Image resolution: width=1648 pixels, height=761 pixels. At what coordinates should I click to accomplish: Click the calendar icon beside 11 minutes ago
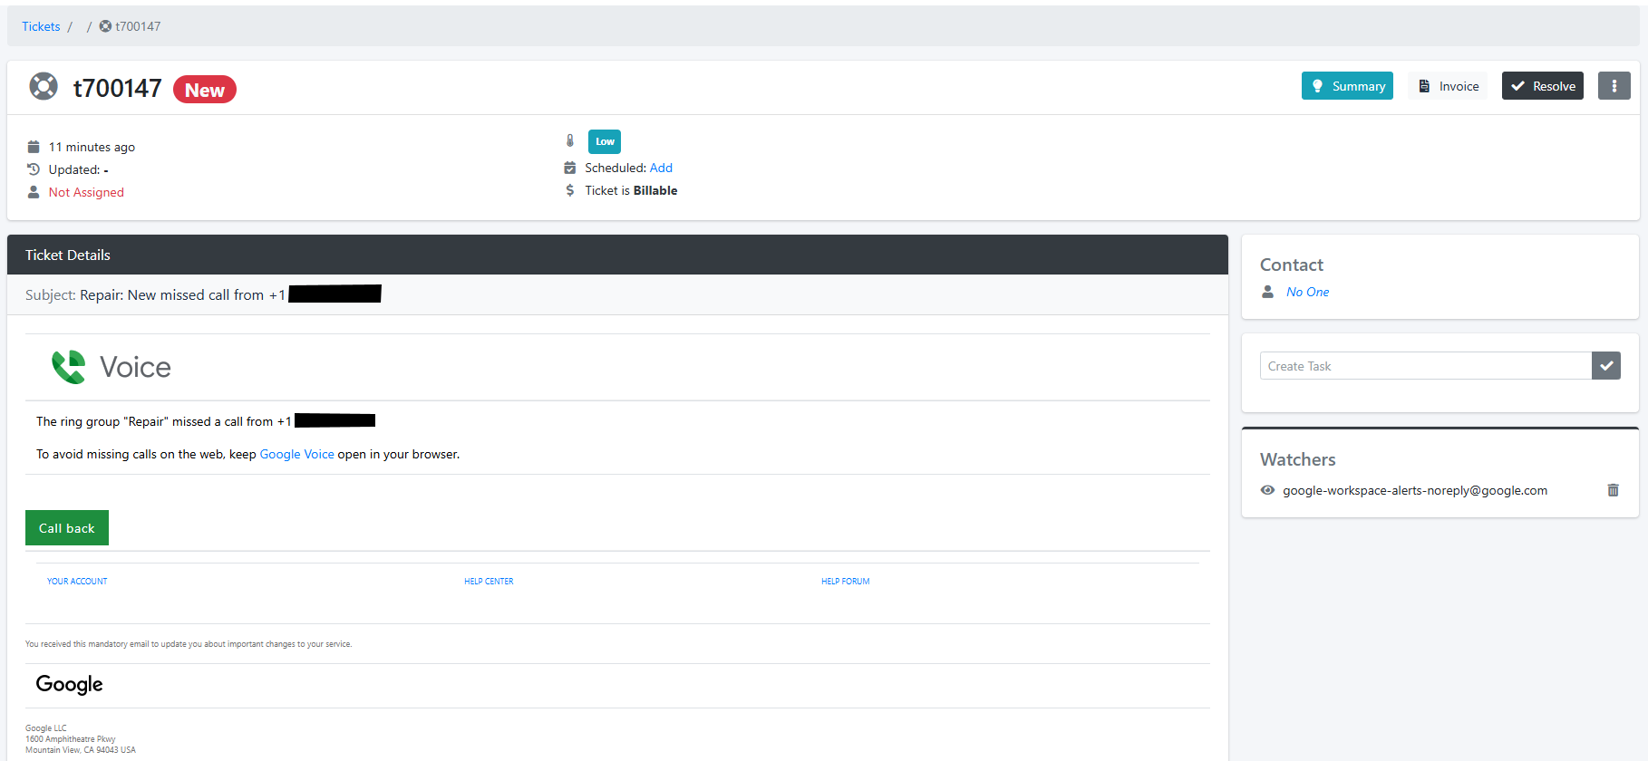tap(34, 147)
